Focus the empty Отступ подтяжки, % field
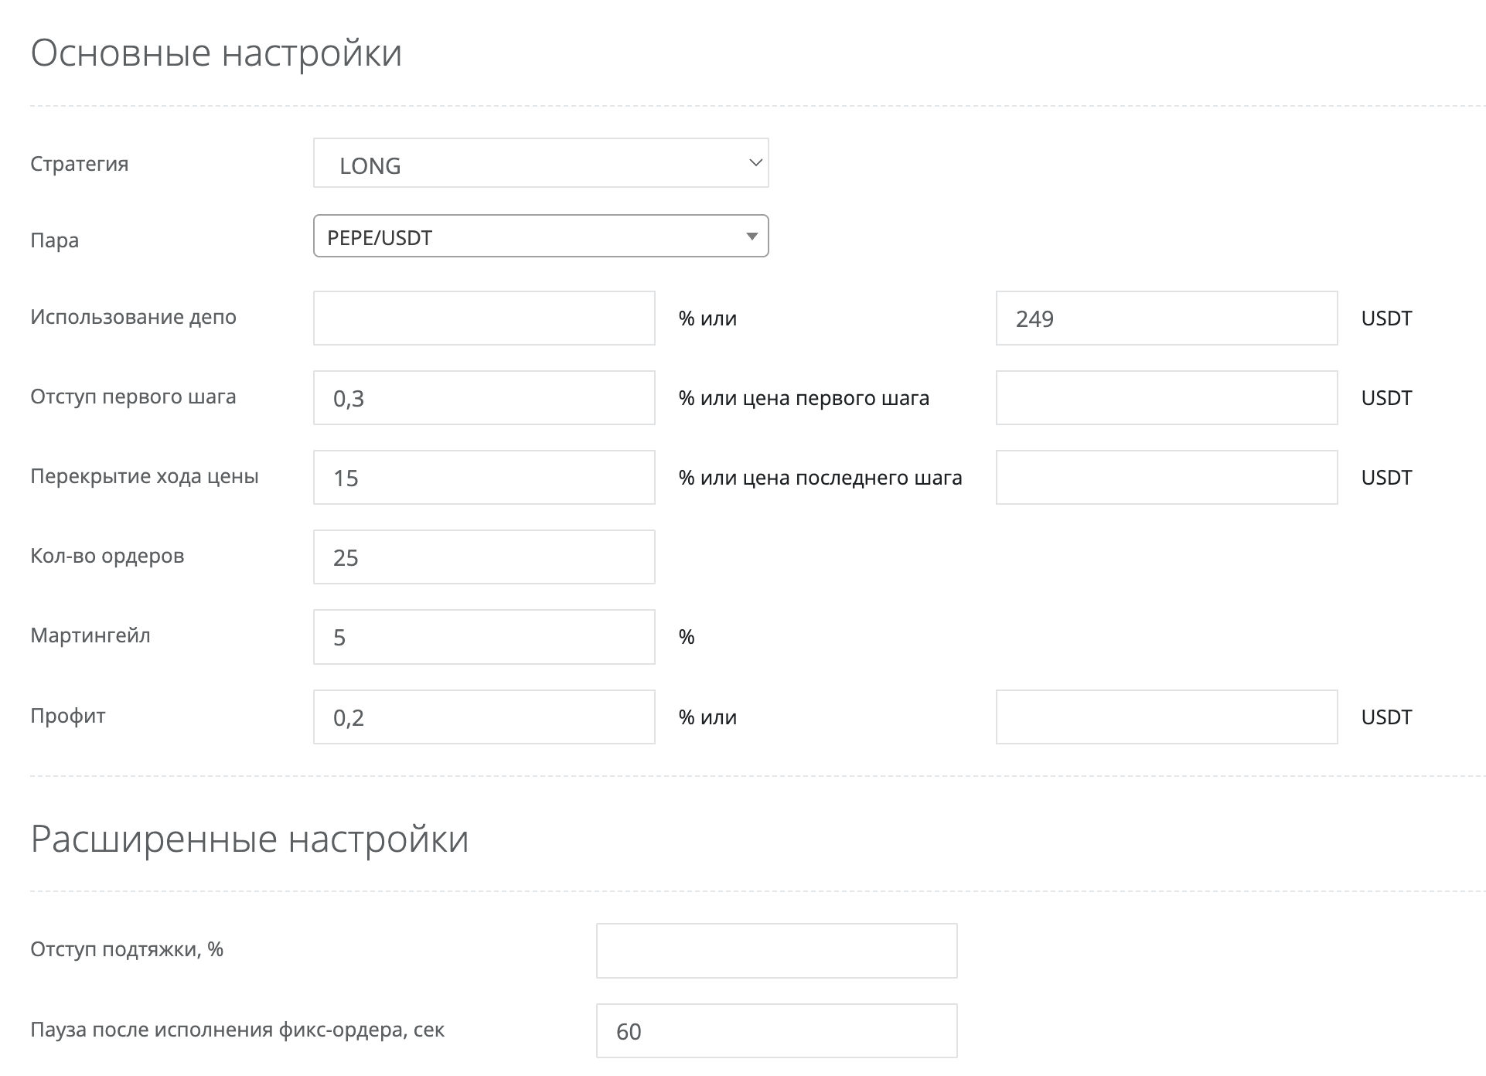Image resolution: width=1486 pixels, height=1076 pixels. coord(776,951)
